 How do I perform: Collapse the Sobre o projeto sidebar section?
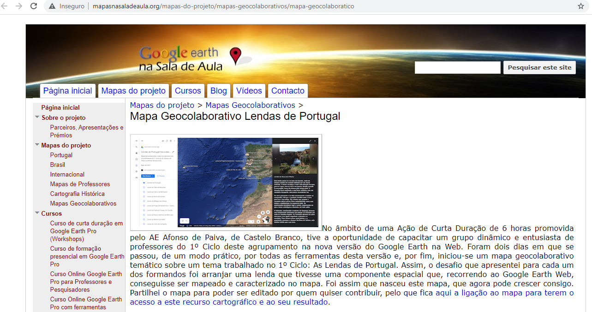click(x=37, y=117)
